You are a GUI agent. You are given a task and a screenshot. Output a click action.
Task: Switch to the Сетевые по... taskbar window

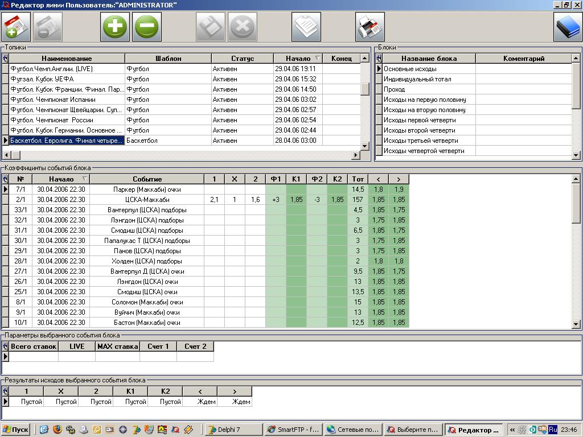pyautogui.click(x=353, y=430)
